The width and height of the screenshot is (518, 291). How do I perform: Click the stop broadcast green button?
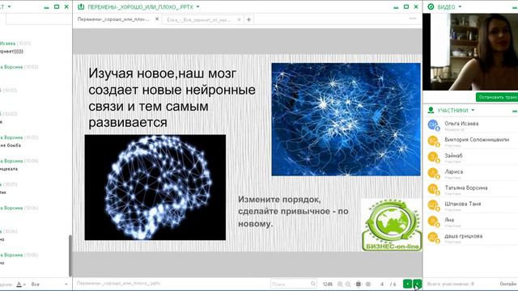[x=497, y=97]
